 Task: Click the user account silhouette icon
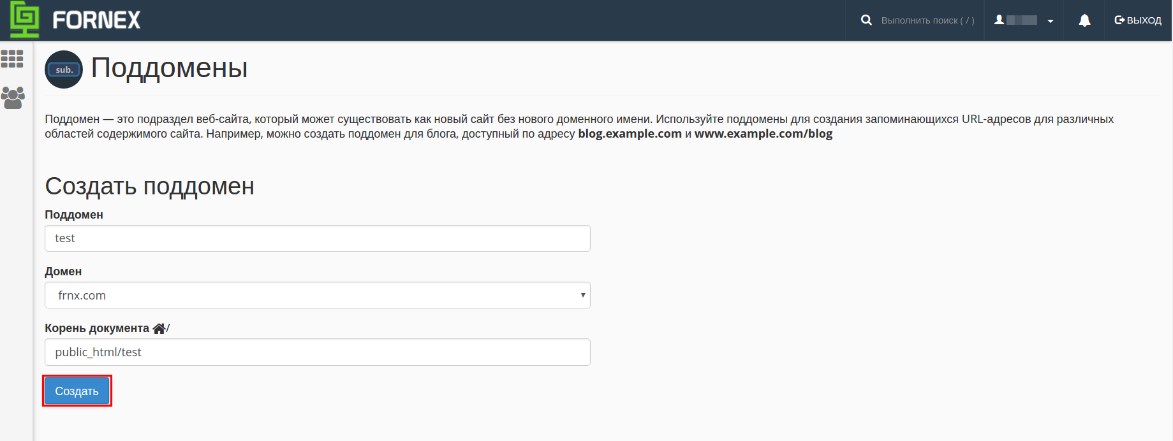pos(1000,20)
